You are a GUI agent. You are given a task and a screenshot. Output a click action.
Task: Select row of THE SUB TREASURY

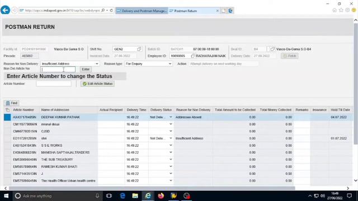click(7, 160)
